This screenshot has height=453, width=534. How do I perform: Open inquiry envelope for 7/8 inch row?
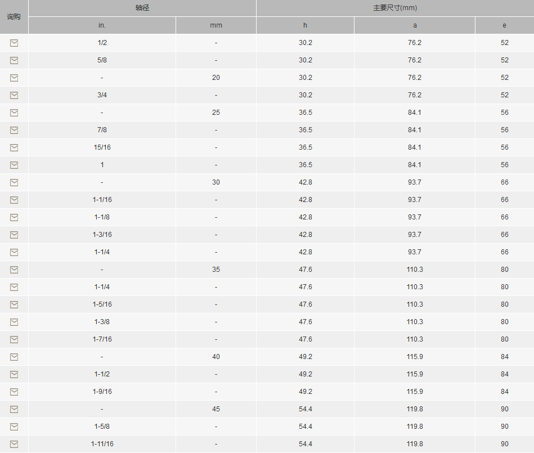click(x=14, y=130)
